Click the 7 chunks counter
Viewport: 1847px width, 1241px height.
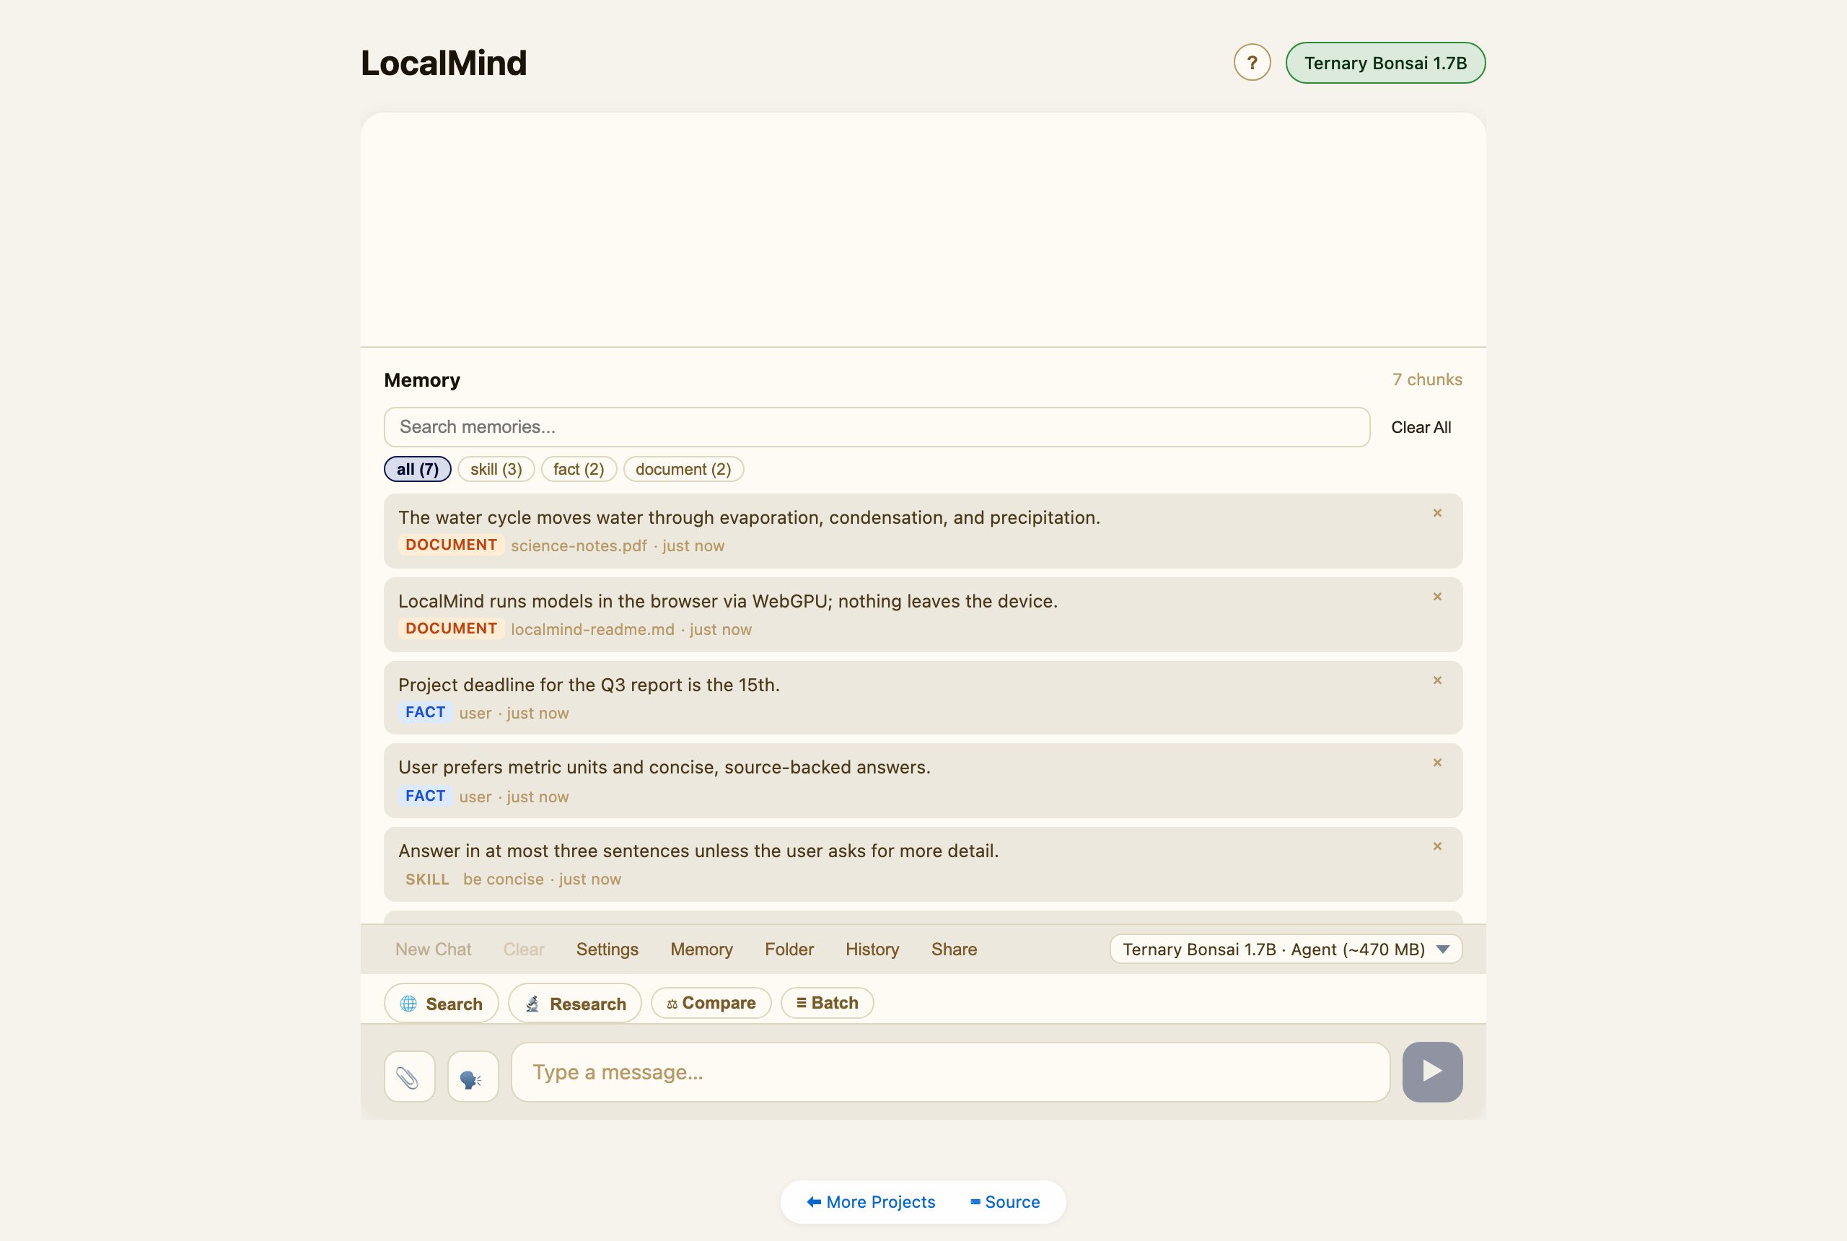tap(1427, 380)
